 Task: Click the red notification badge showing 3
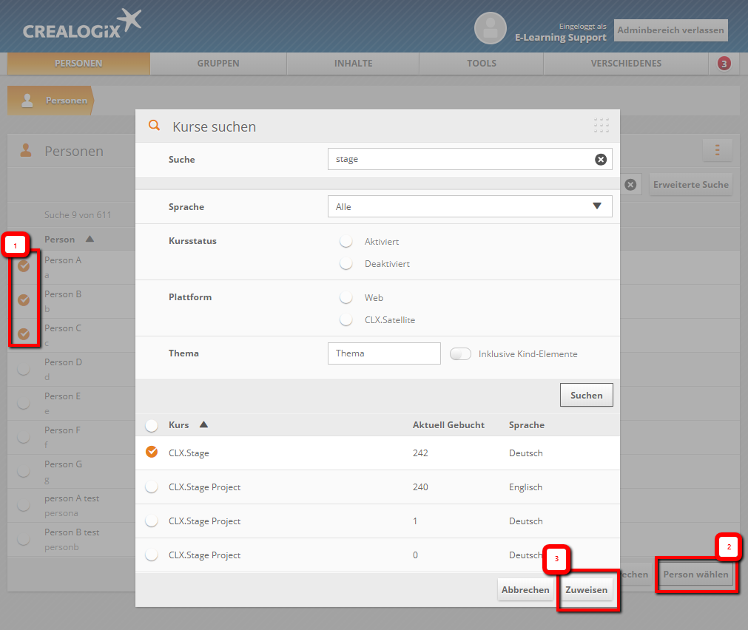click(x=724, y=64)
